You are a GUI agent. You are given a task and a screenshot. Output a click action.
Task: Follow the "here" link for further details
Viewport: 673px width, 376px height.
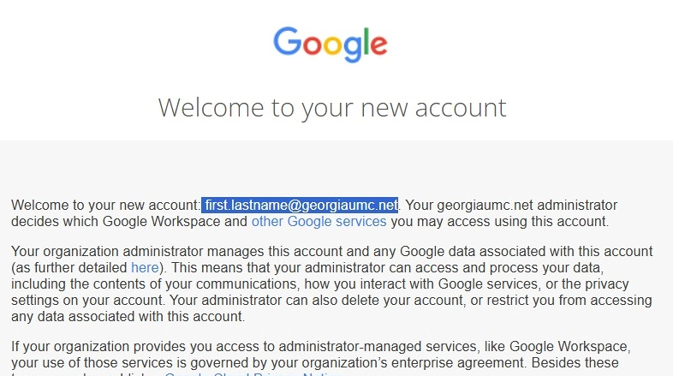coord(145,268)
